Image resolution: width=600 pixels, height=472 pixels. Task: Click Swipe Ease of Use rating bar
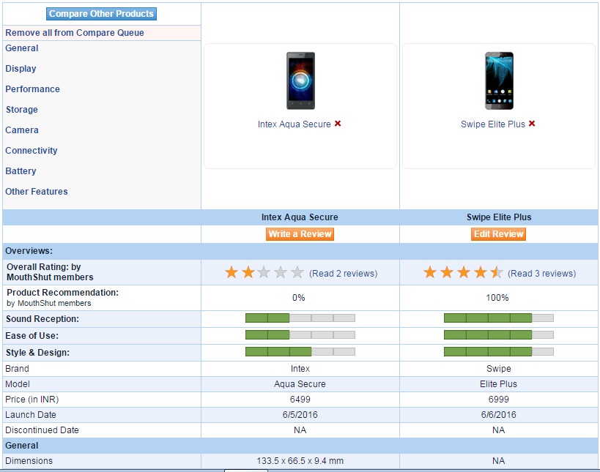click(x=499, y=335)
